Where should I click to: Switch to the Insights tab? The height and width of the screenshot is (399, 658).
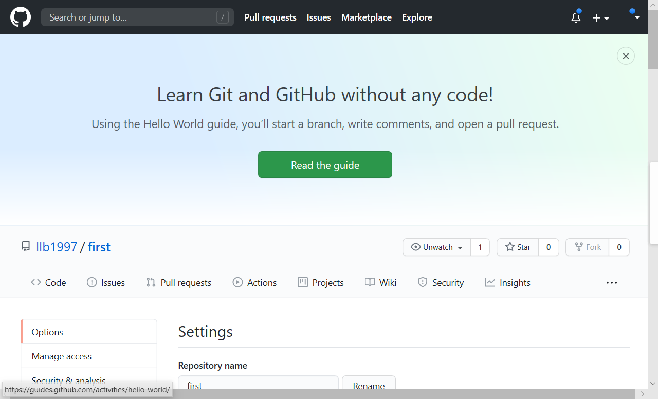508,282
